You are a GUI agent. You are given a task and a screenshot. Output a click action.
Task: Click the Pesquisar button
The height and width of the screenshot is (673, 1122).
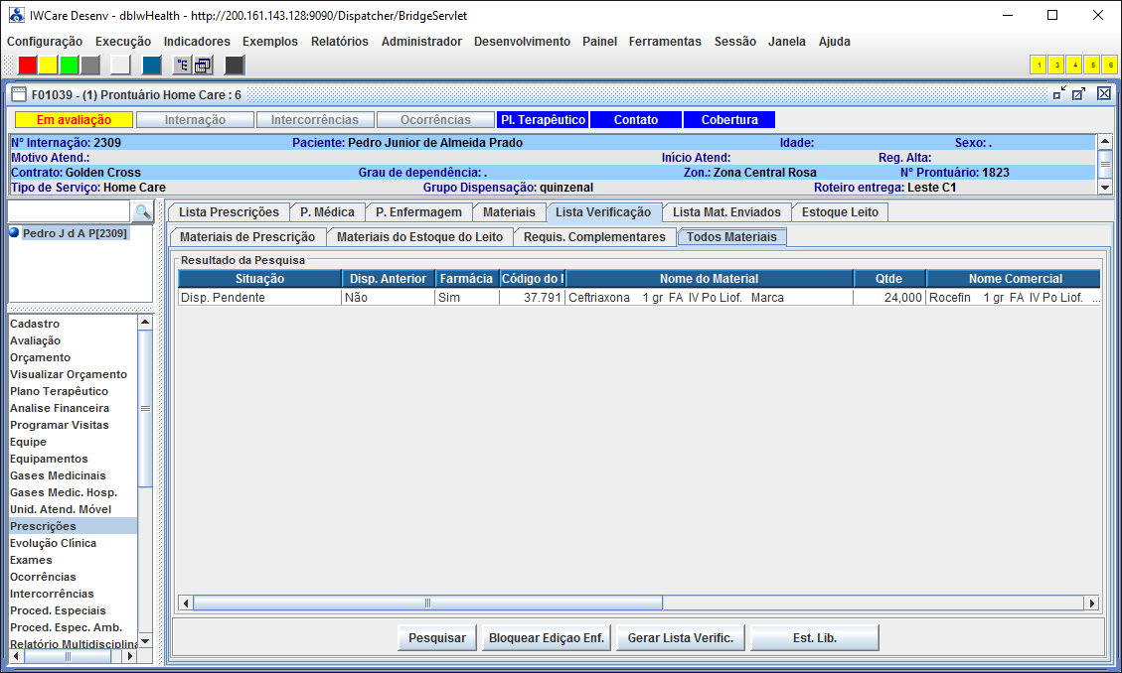click(x=437, y=638)
